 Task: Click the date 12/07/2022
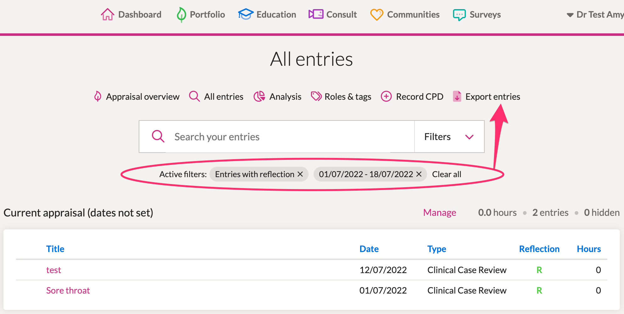click(x=383, y=270)
